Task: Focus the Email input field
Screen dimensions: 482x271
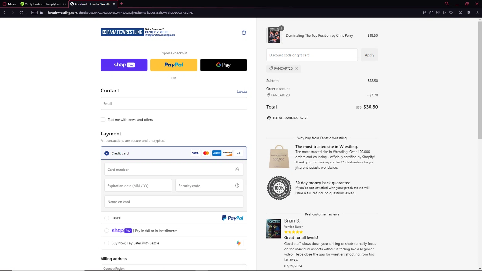Action: 174,104
